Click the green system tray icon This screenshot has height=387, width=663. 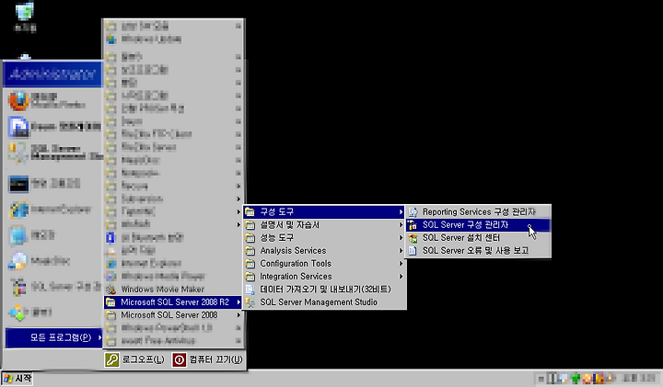pos(575,378)
